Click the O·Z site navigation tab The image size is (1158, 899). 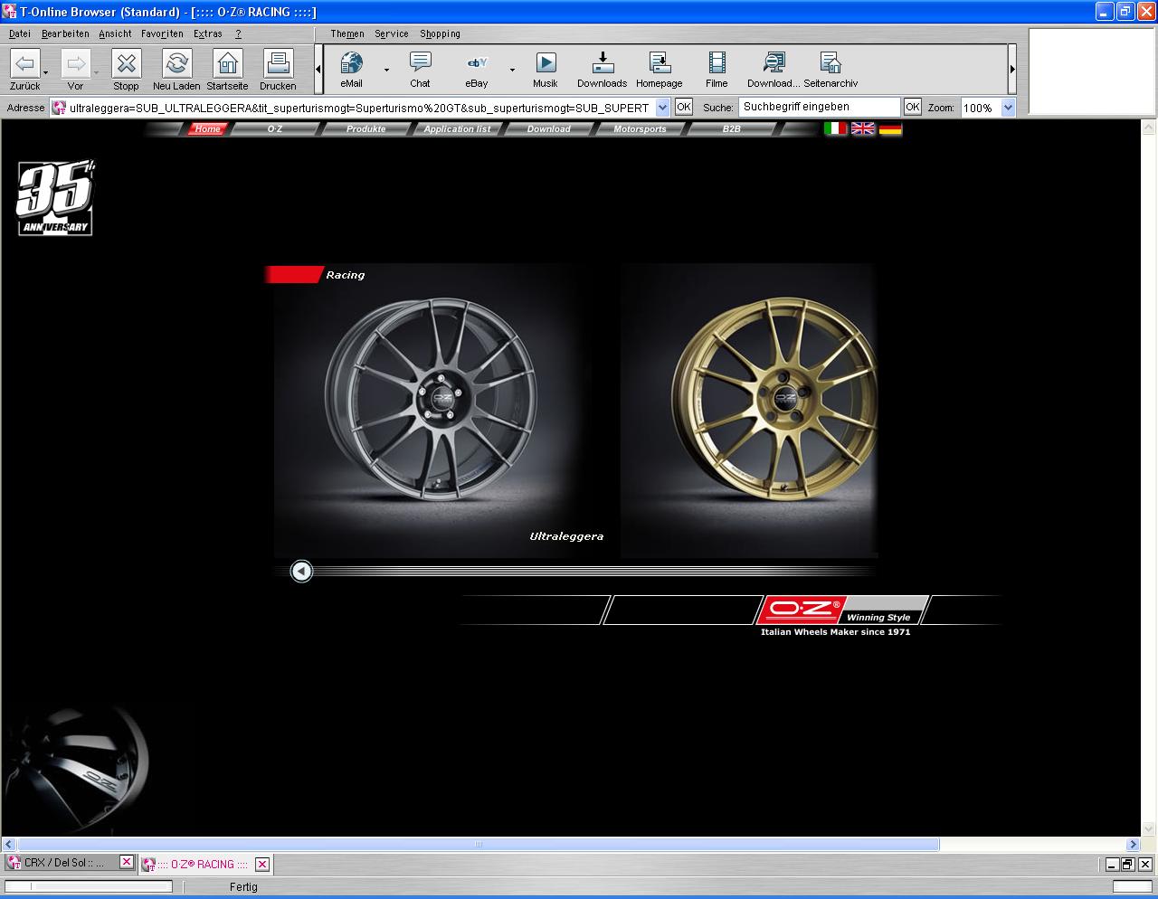coord(275,129)
